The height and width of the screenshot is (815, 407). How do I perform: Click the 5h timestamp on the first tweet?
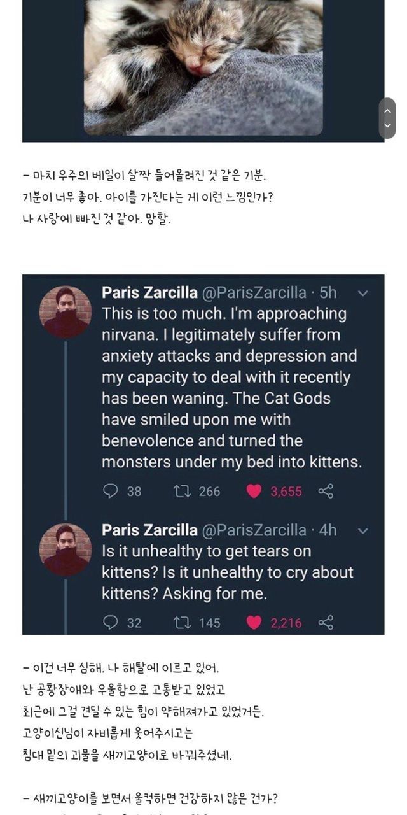tap(328, 293)
